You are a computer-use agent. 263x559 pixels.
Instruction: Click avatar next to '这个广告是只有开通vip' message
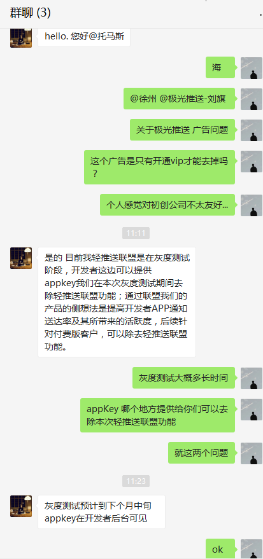click(252, 162)
